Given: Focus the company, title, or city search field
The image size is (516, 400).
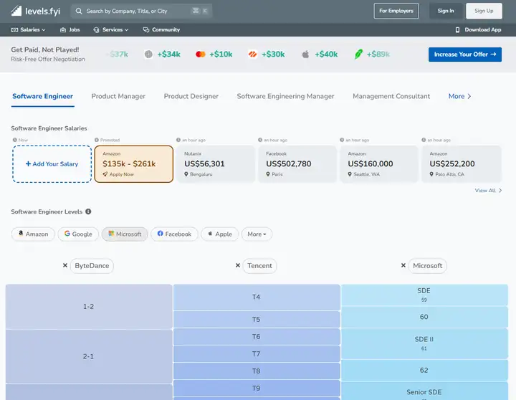Looking at the screenshot, I should 141,11.
